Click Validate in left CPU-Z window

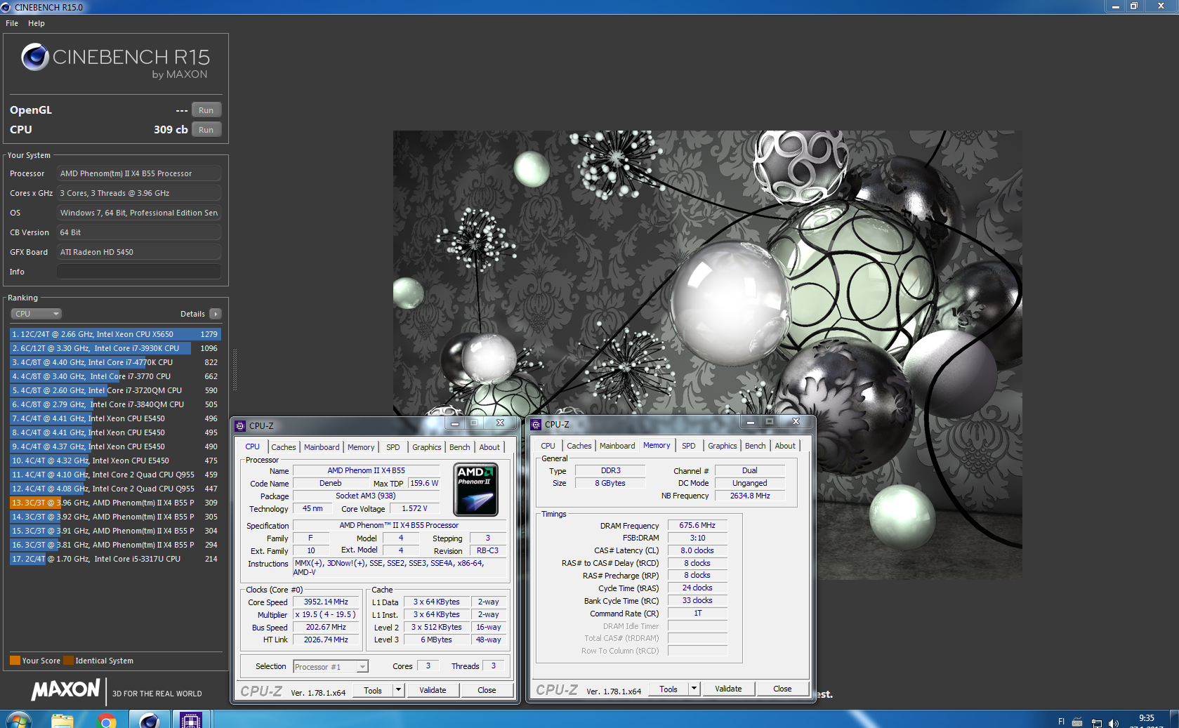433,690
